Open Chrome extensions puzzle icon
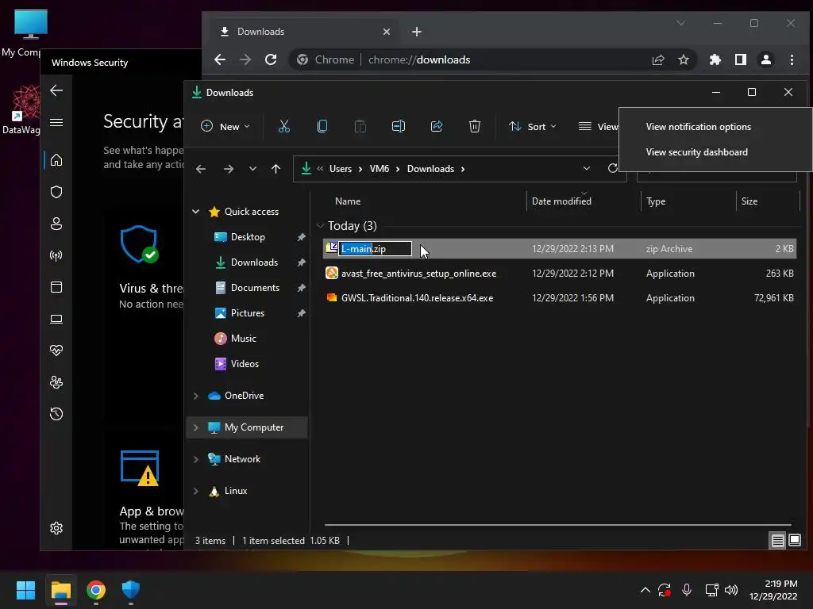The image size is (813, 609). 715,59
